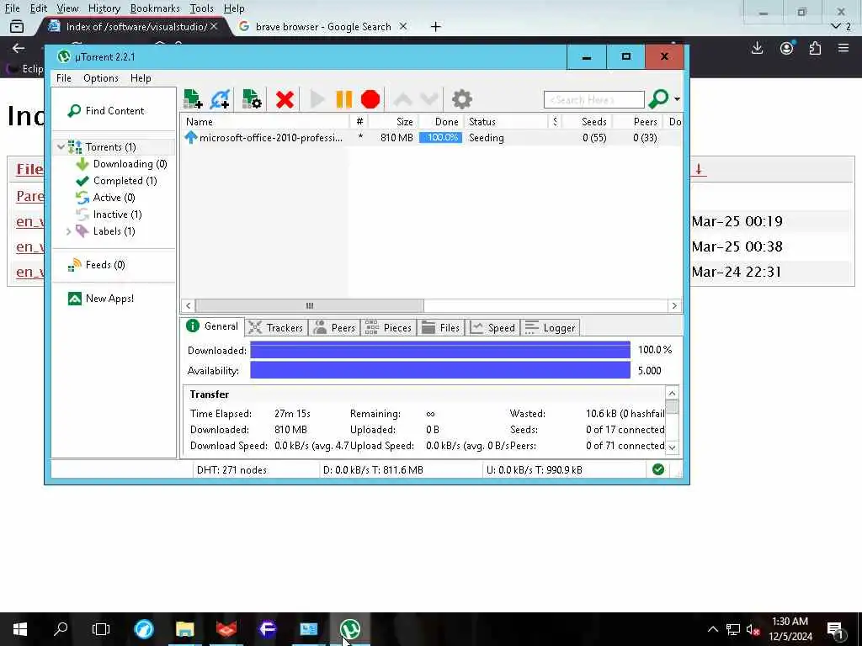
Task: Select Active (0) filter
Action: pos(105,198)
